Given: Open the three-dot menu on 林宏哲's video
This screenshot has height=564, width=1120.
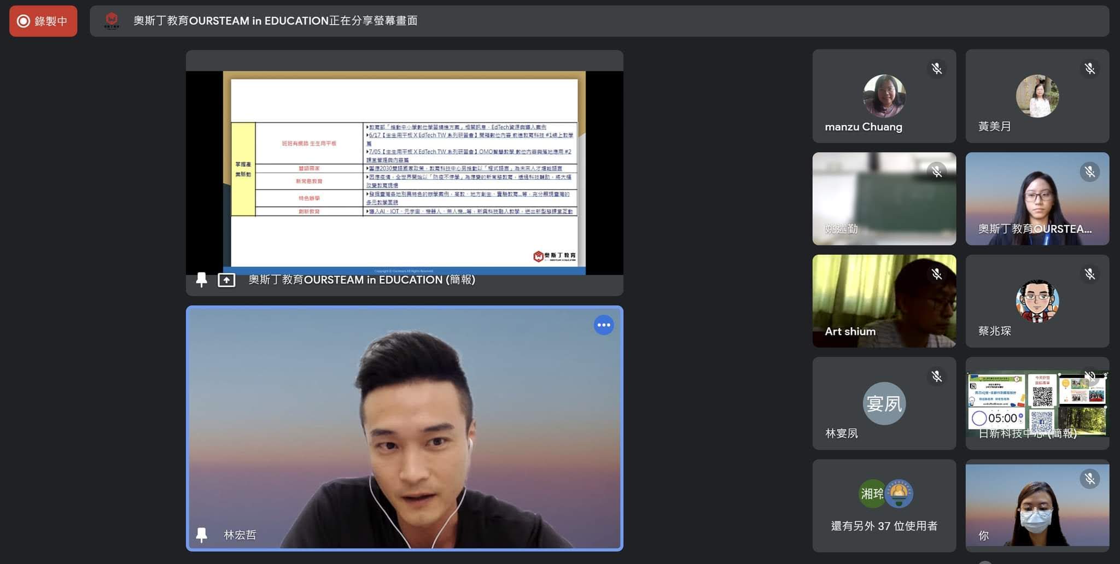Looking at the screenshot, I should (604, 325).
